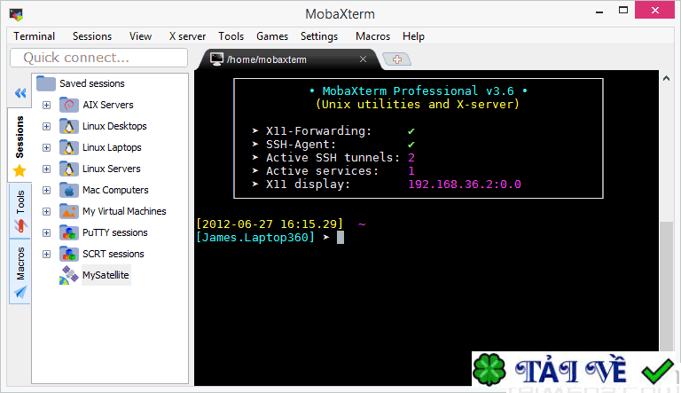Click the yellow star Sessions icon

coord(20,171)
